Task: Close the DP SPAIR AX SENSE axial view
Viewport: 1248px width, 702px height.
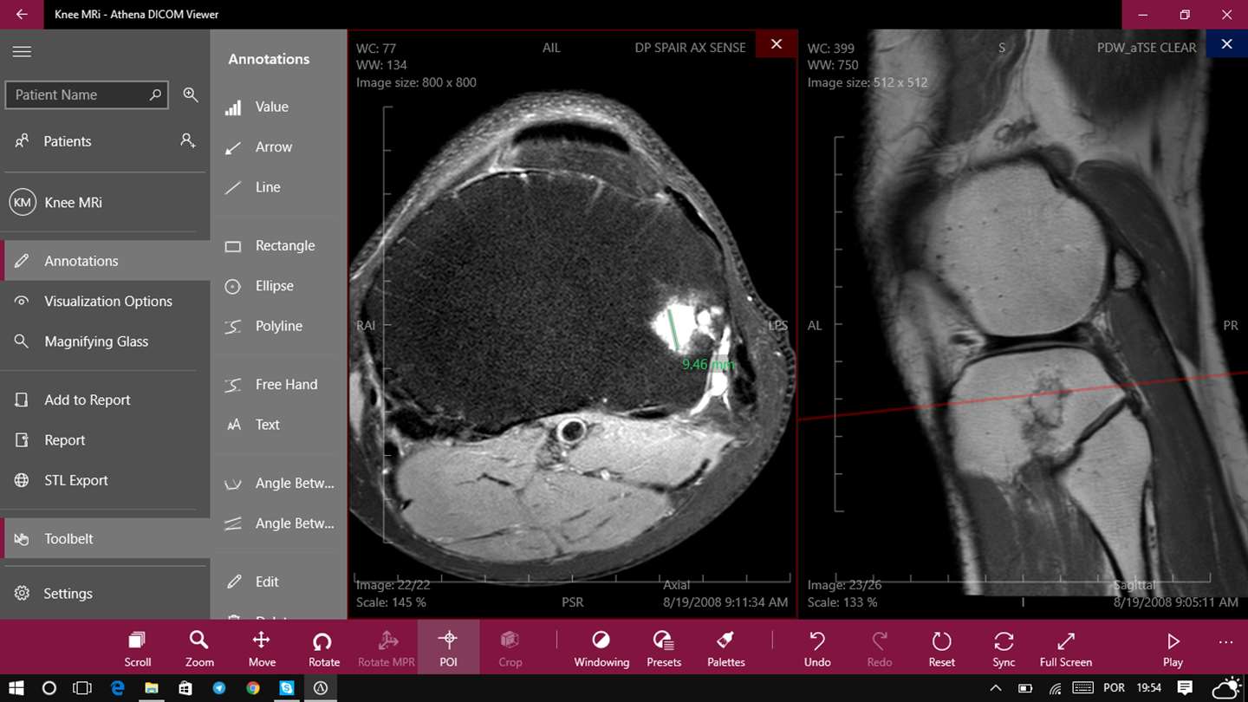Action: [776, 44]
